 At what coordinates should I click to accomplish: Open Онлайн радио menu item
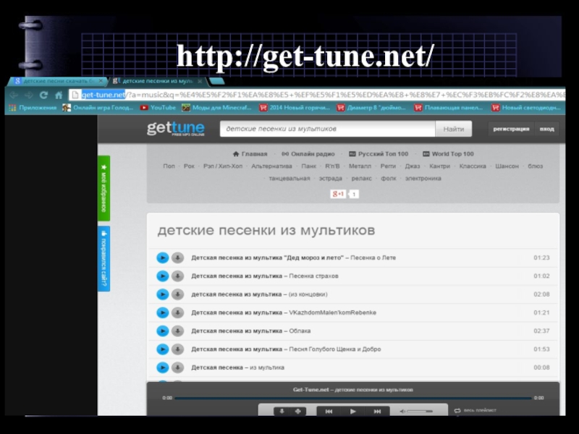pos(308,154)
